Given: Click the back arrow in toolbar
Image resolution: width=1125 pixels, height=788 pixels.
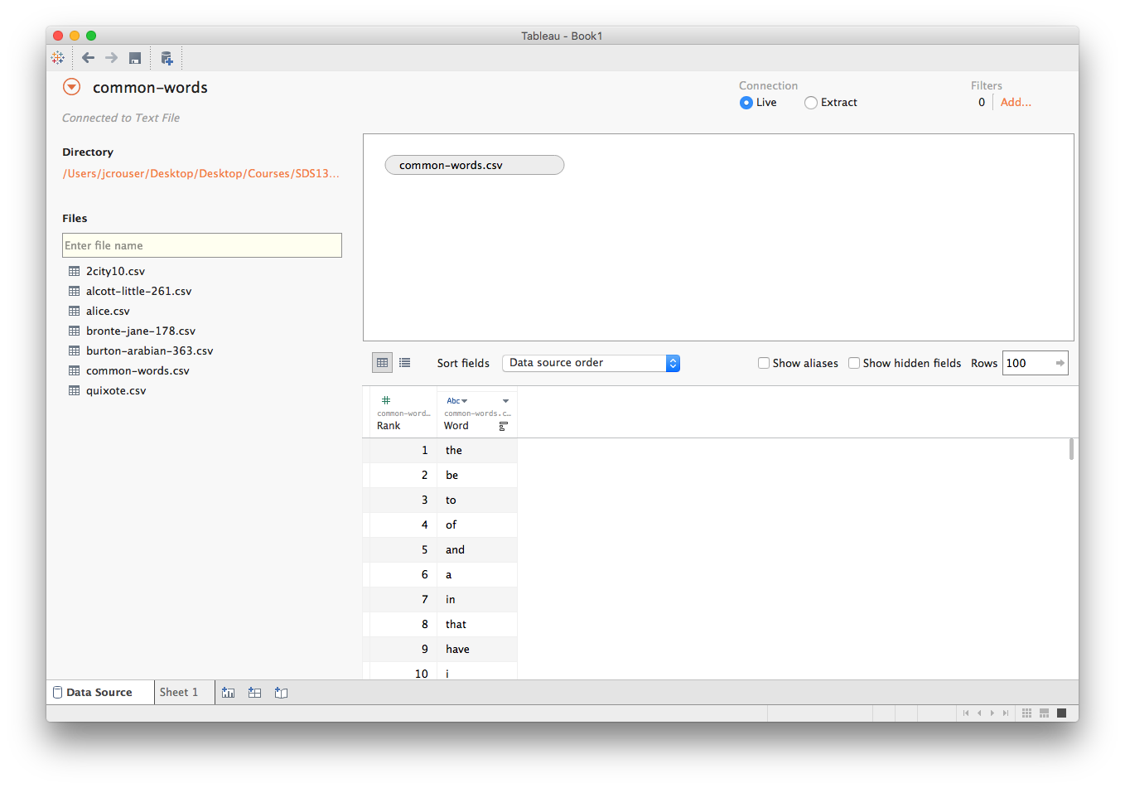Looking at the screenshot, I should pyautogui.click(x=88, y=58).
